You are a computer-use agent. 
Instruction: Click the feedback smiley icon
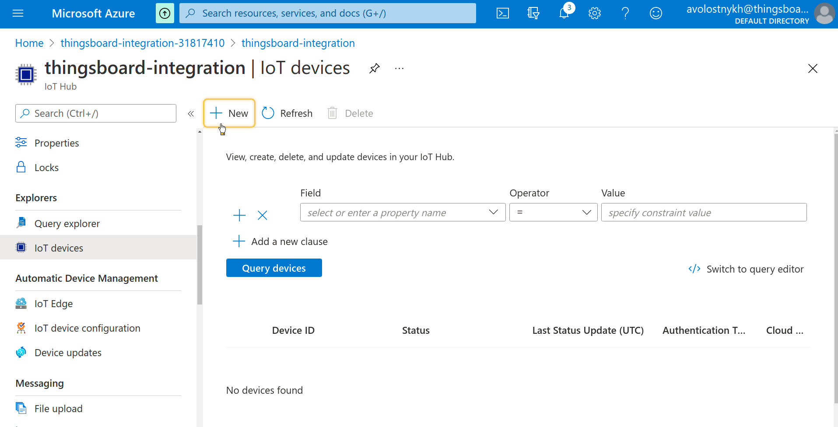tap(656, 14)
